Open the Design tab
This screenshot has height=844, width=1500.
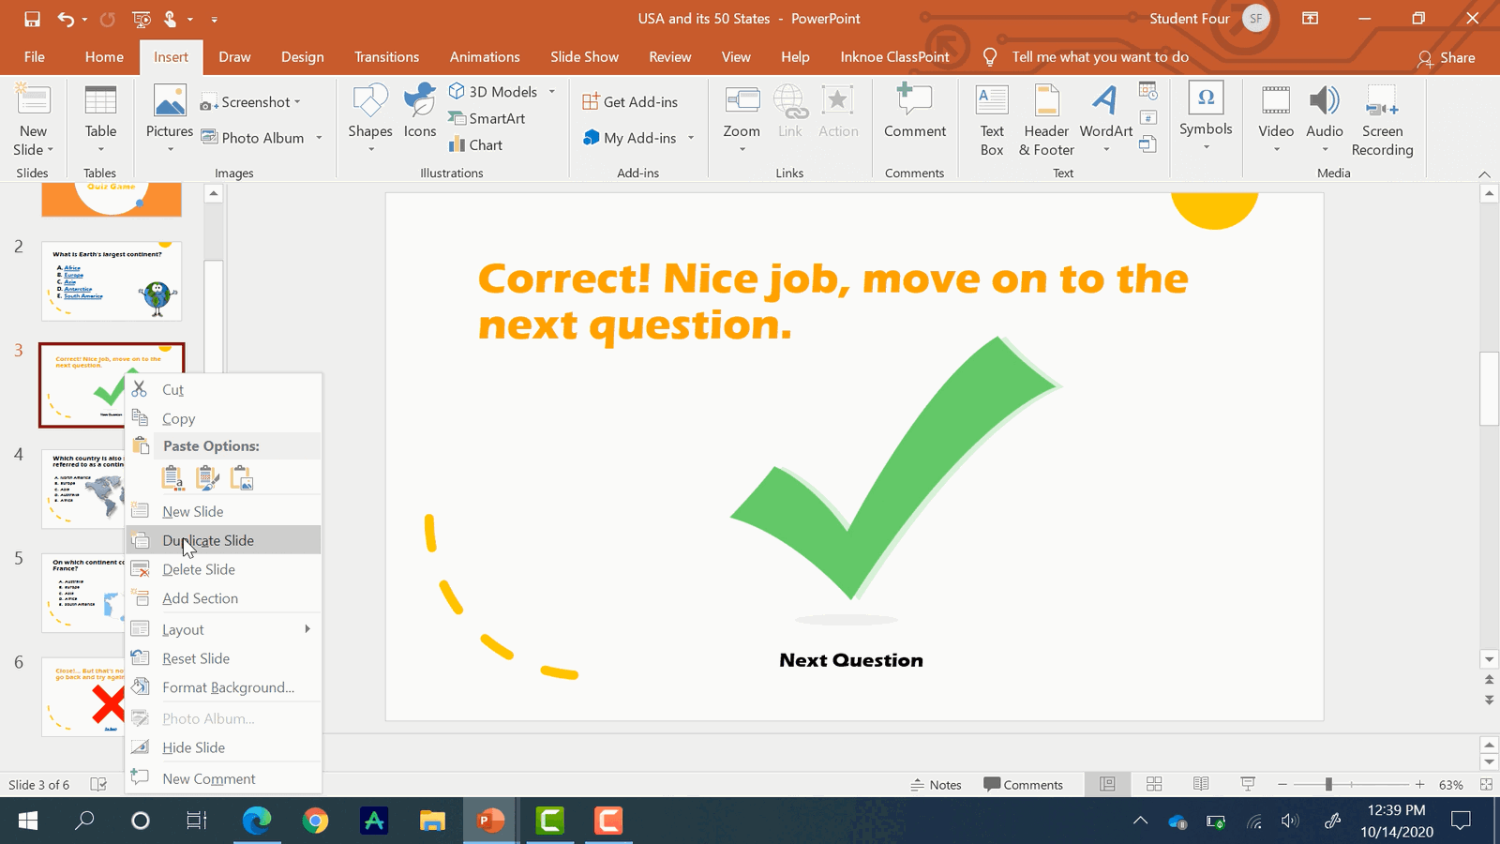click(x=302, y=57)
